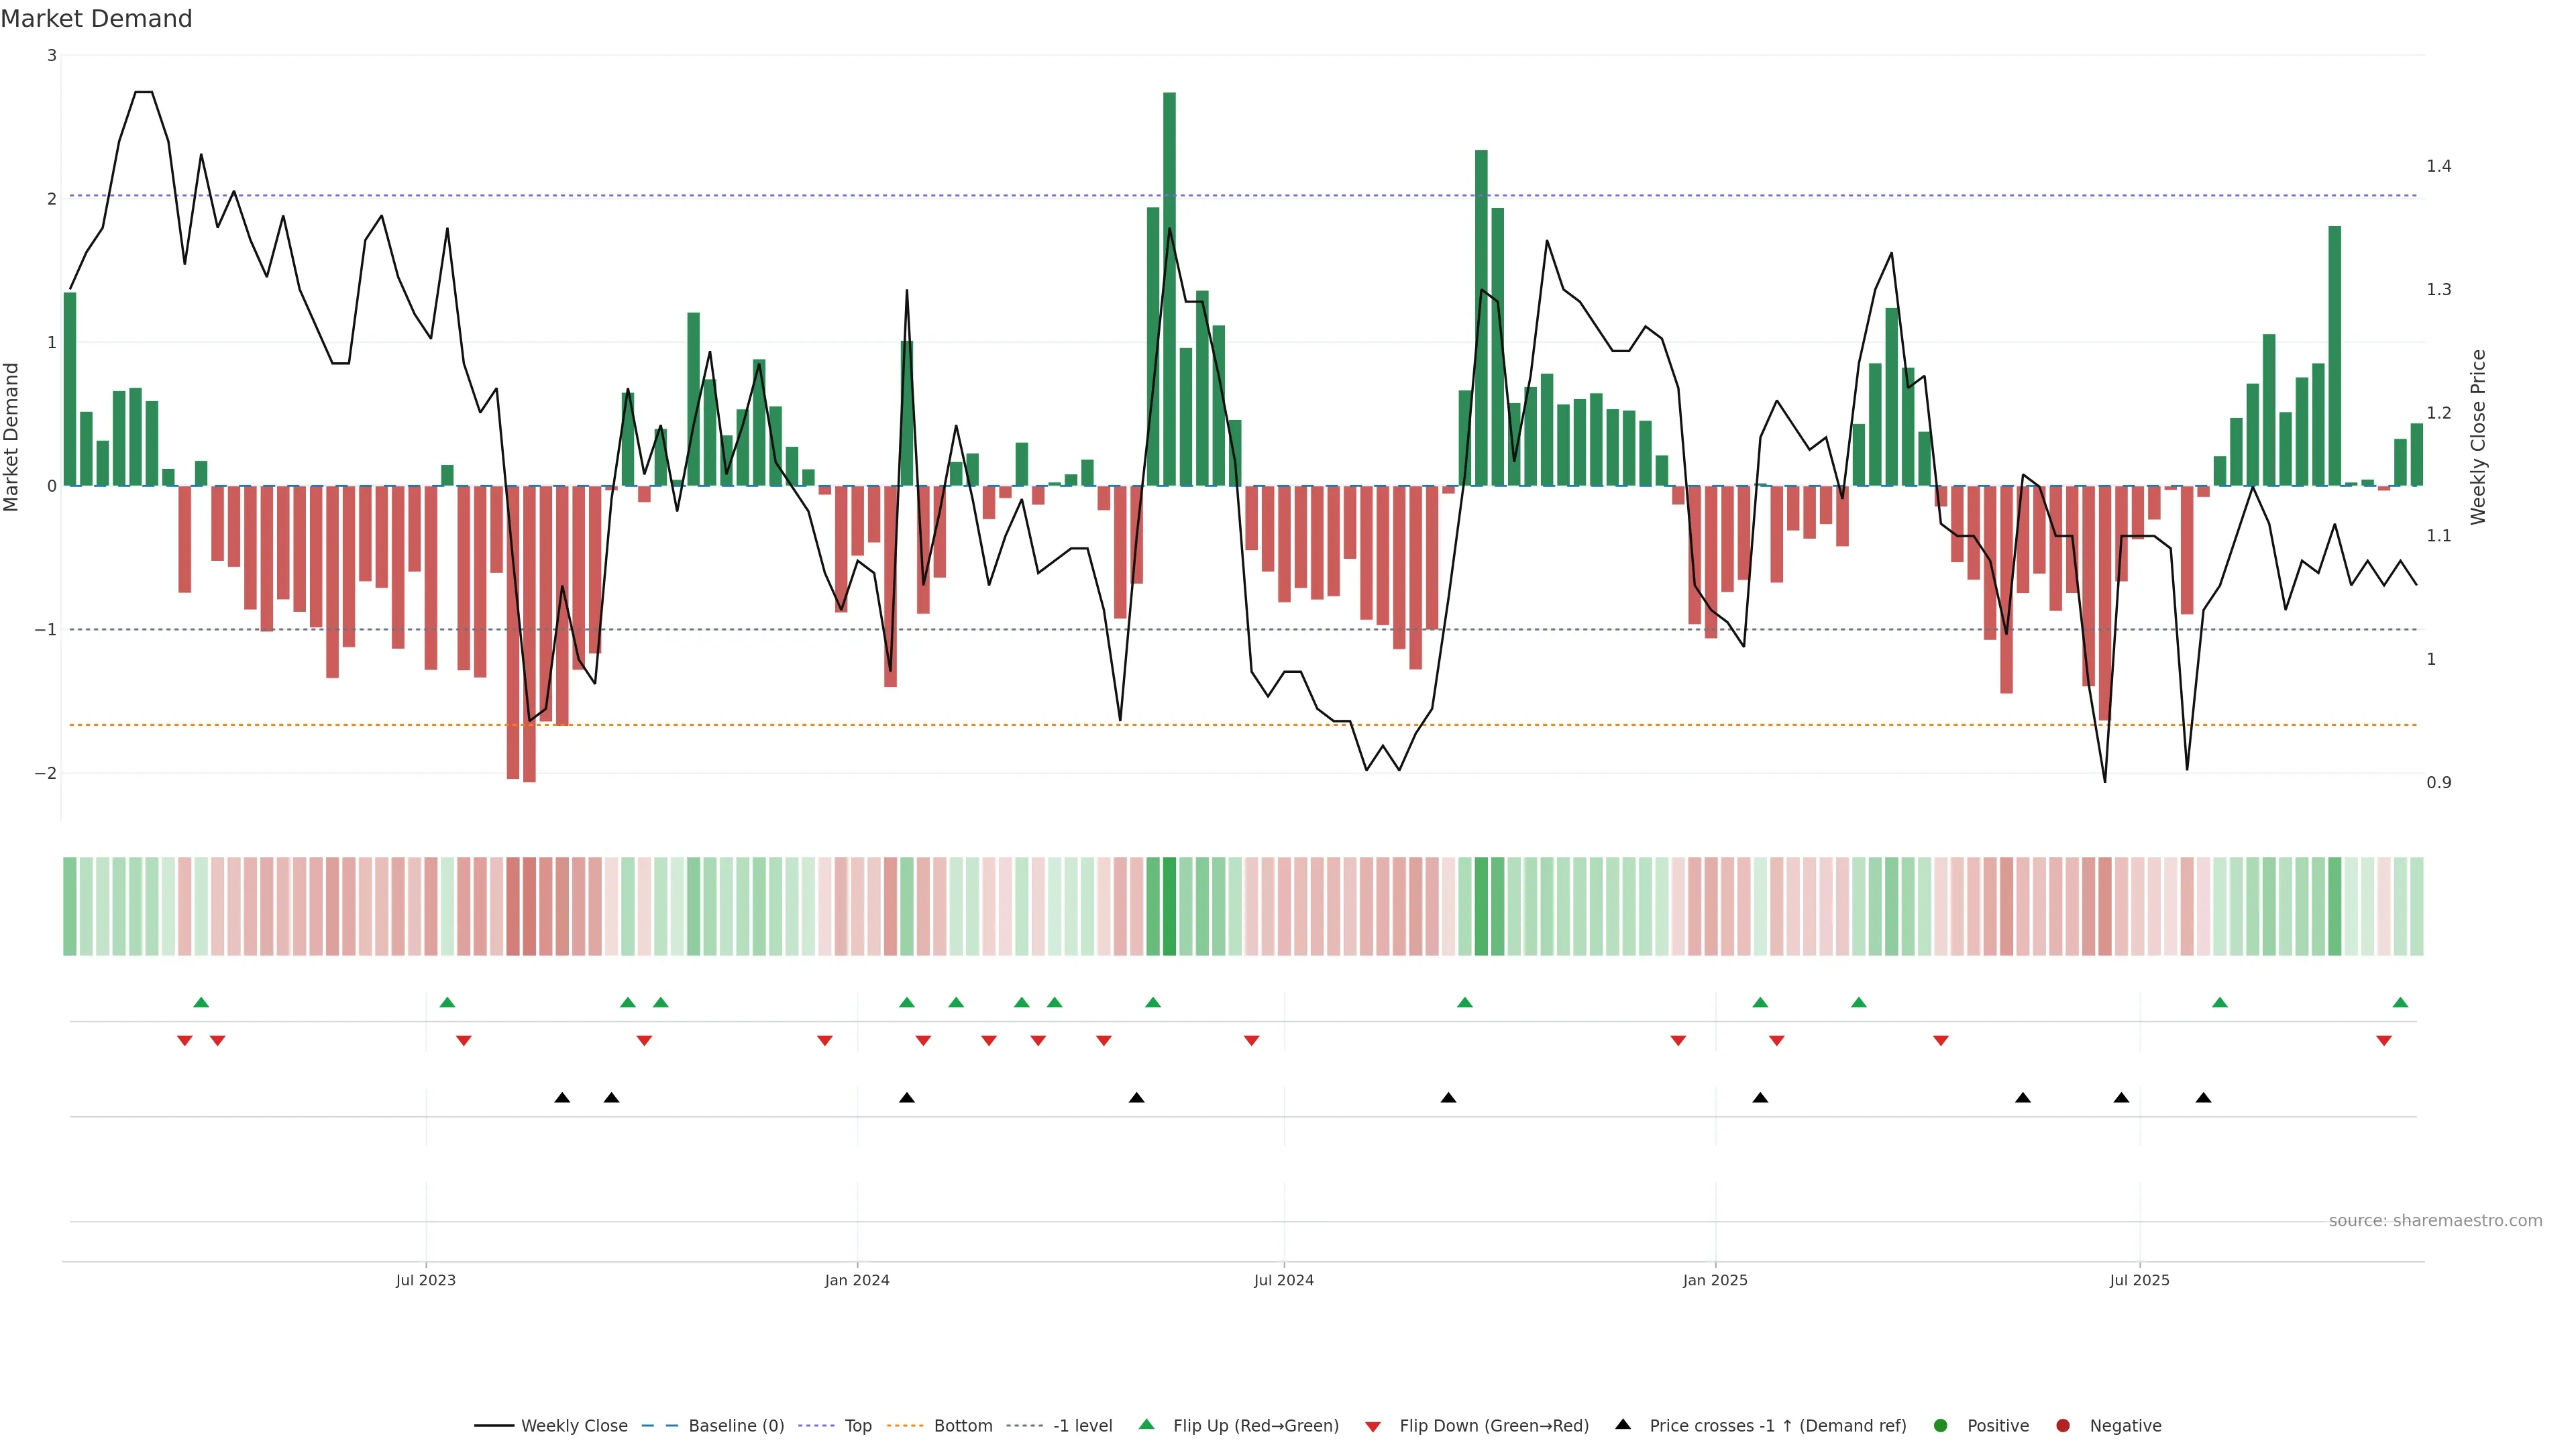Click the first red Flip Down marker
2576x1449 pixels.
click(x=185, y=1041)
